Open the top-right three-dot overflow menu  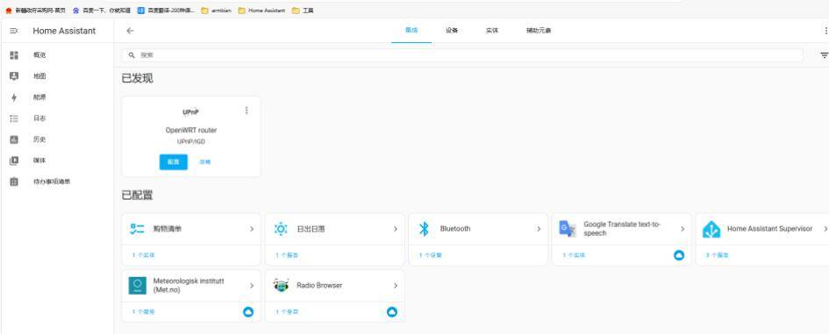[x=825, y=31]
